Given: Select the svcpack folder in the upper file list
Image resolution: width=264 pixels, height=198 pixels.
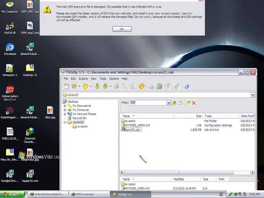Looking at the screenshot, I should click(130, 121).
